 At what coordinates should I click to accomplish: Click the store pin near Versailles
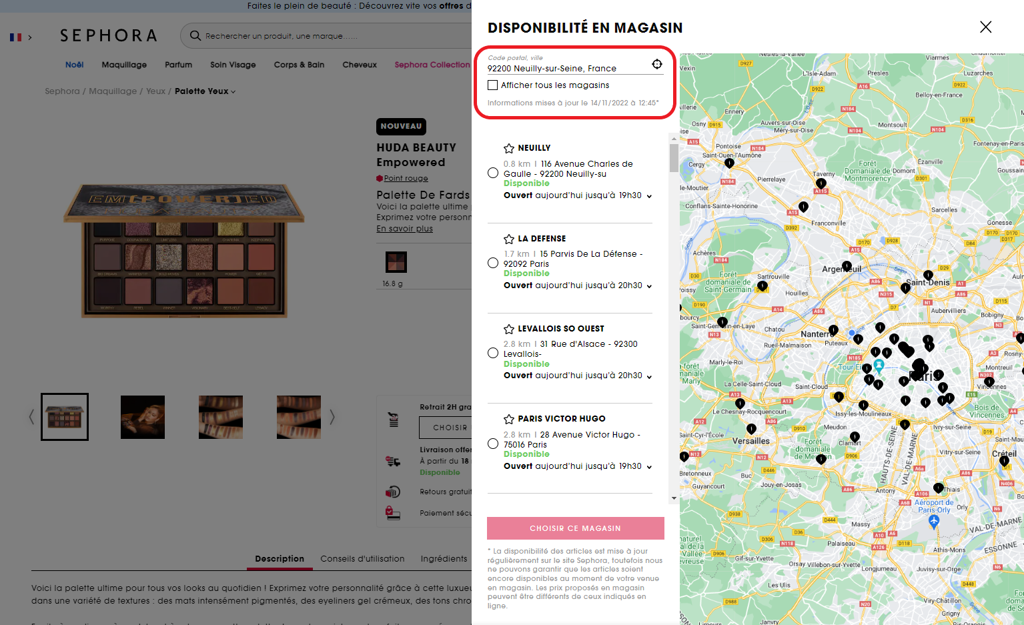[752, 429]
